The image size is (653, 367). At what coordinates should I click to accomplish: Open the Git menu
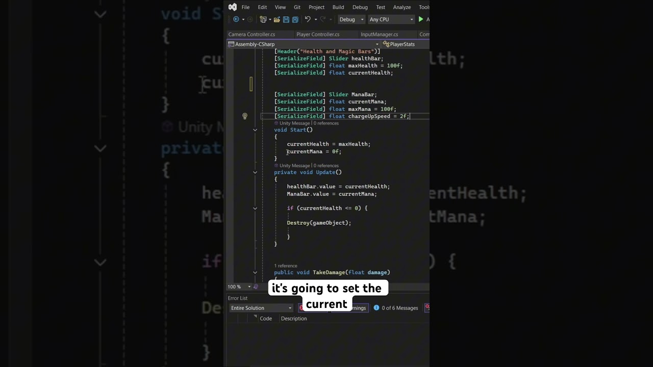[297, 7]
